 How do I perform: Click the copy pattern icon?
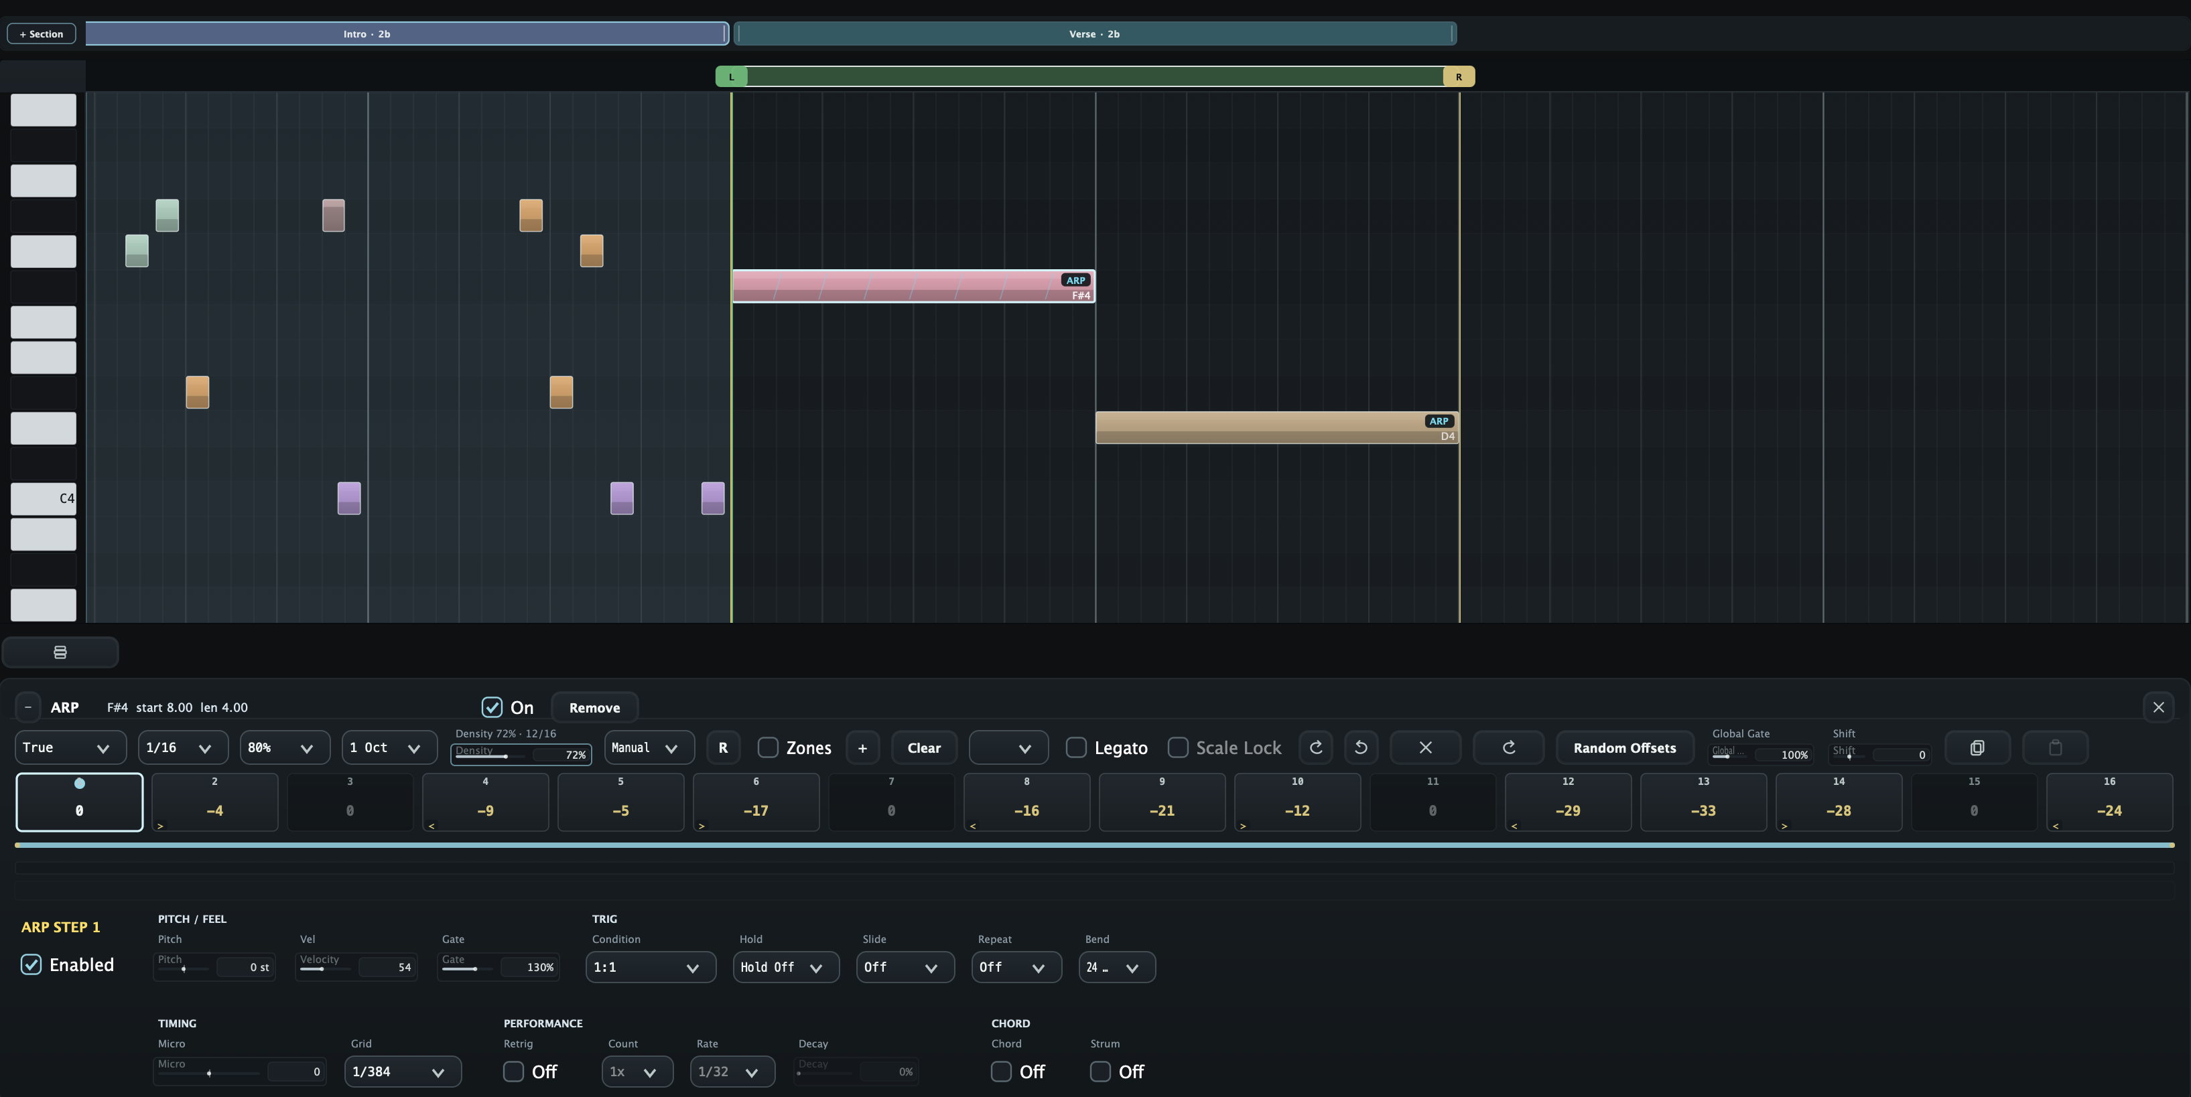1977,747
